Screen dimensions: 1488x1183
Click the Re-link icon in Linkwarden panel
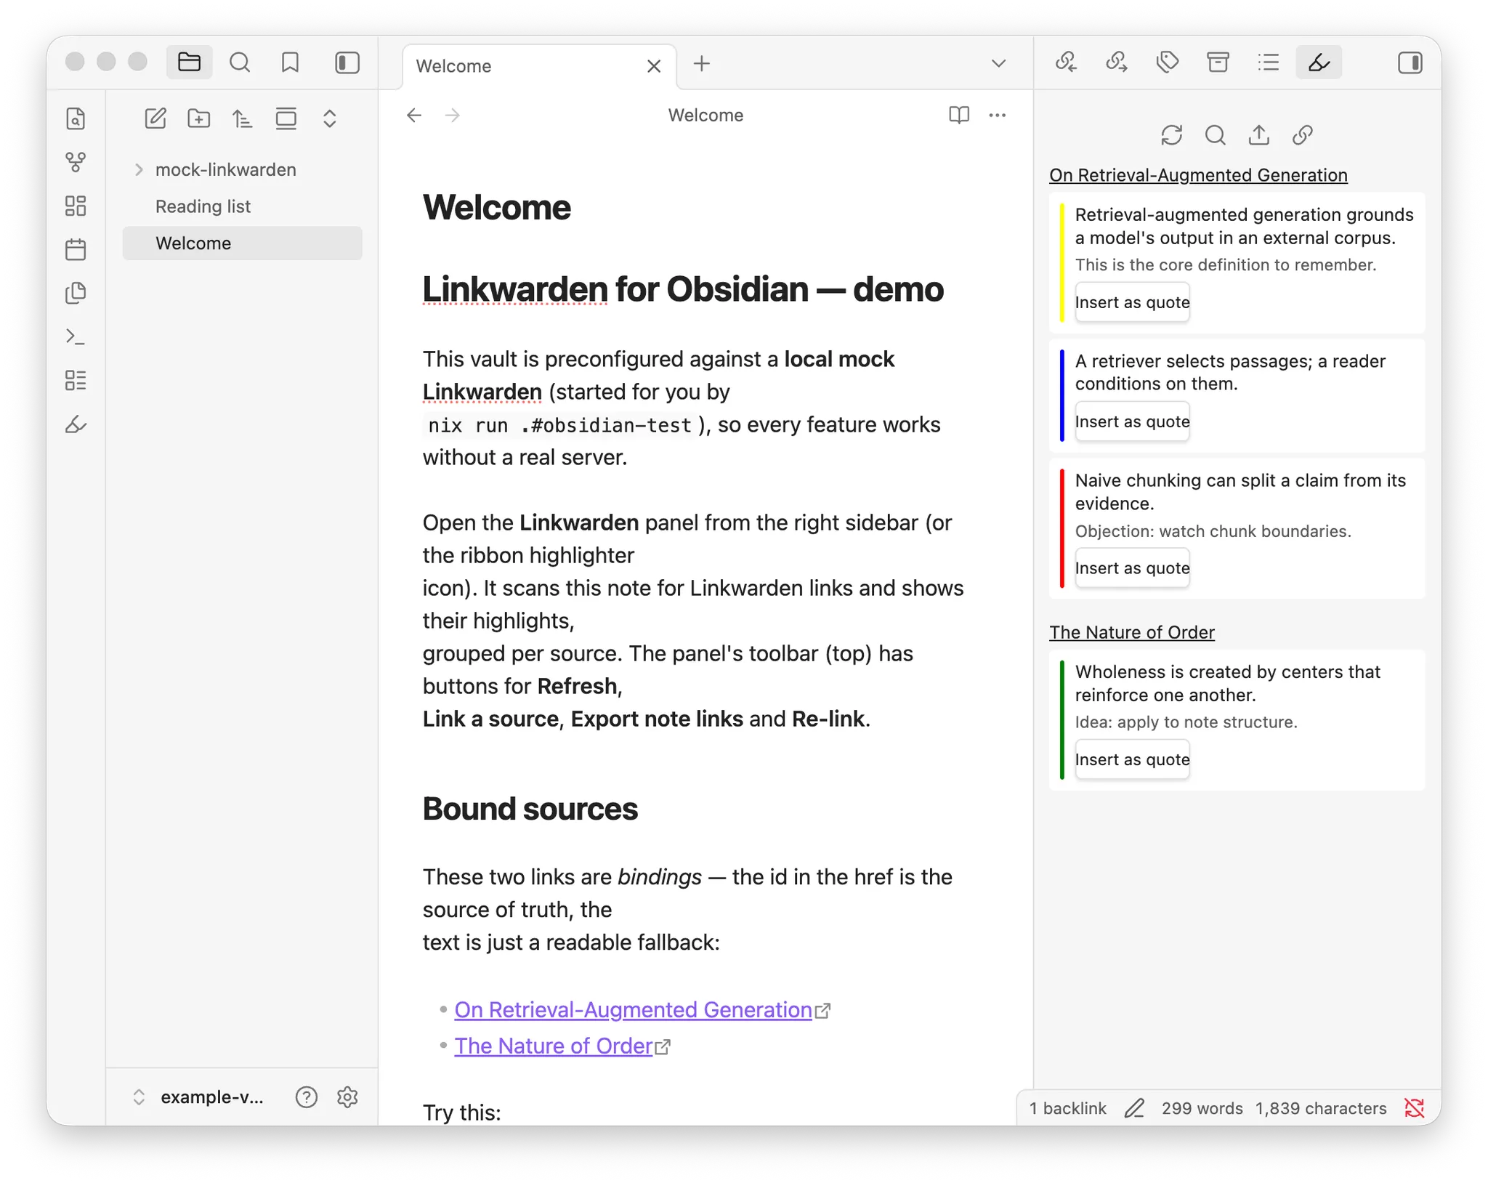1303,135
